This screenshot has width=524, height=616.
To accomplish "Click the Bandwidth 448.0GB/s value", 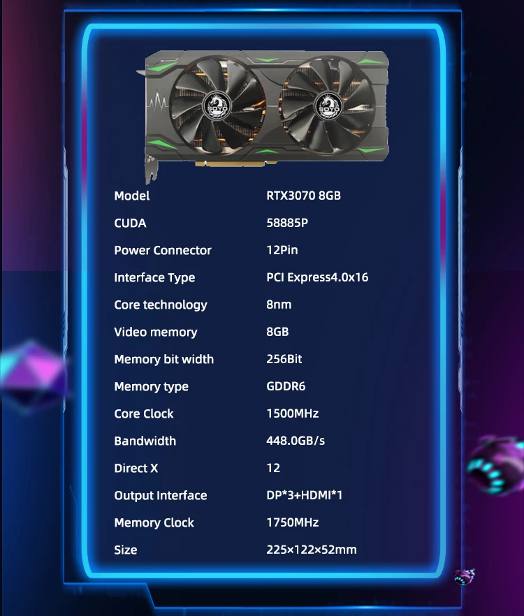I will point(296,441).
